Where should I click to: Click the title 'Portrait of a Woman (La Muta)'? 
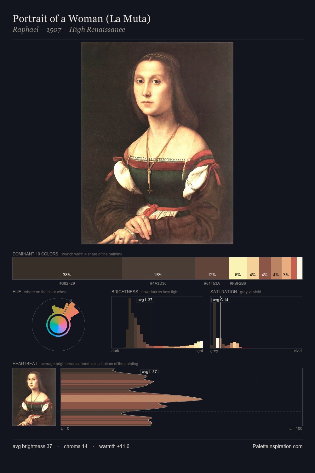pyautogui.click(x=82, y=19)
